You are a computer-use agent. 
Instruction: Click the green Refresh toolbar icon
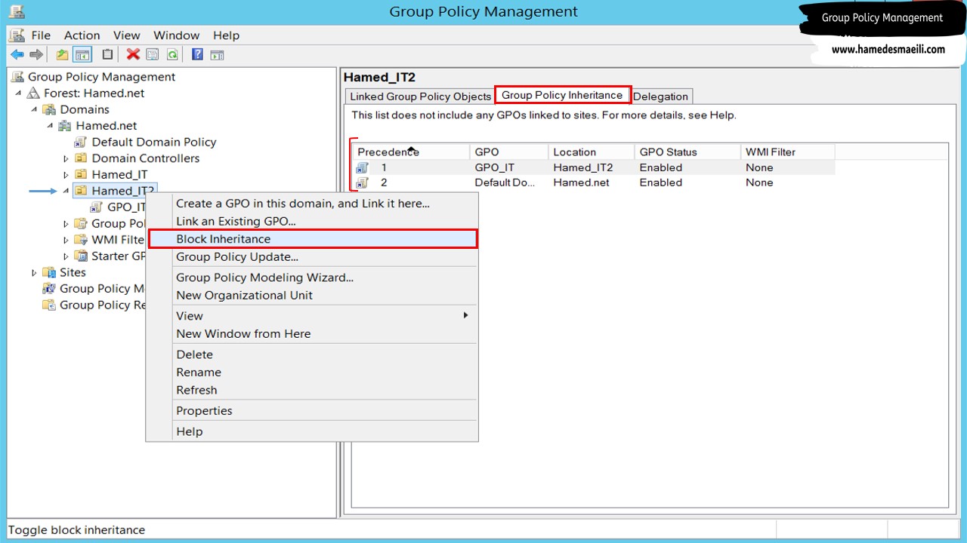tap(172, 54)
